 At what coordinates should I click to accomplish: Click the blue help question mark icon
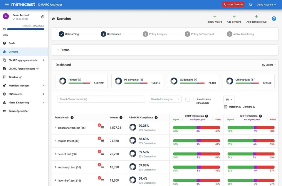(274, 19)
